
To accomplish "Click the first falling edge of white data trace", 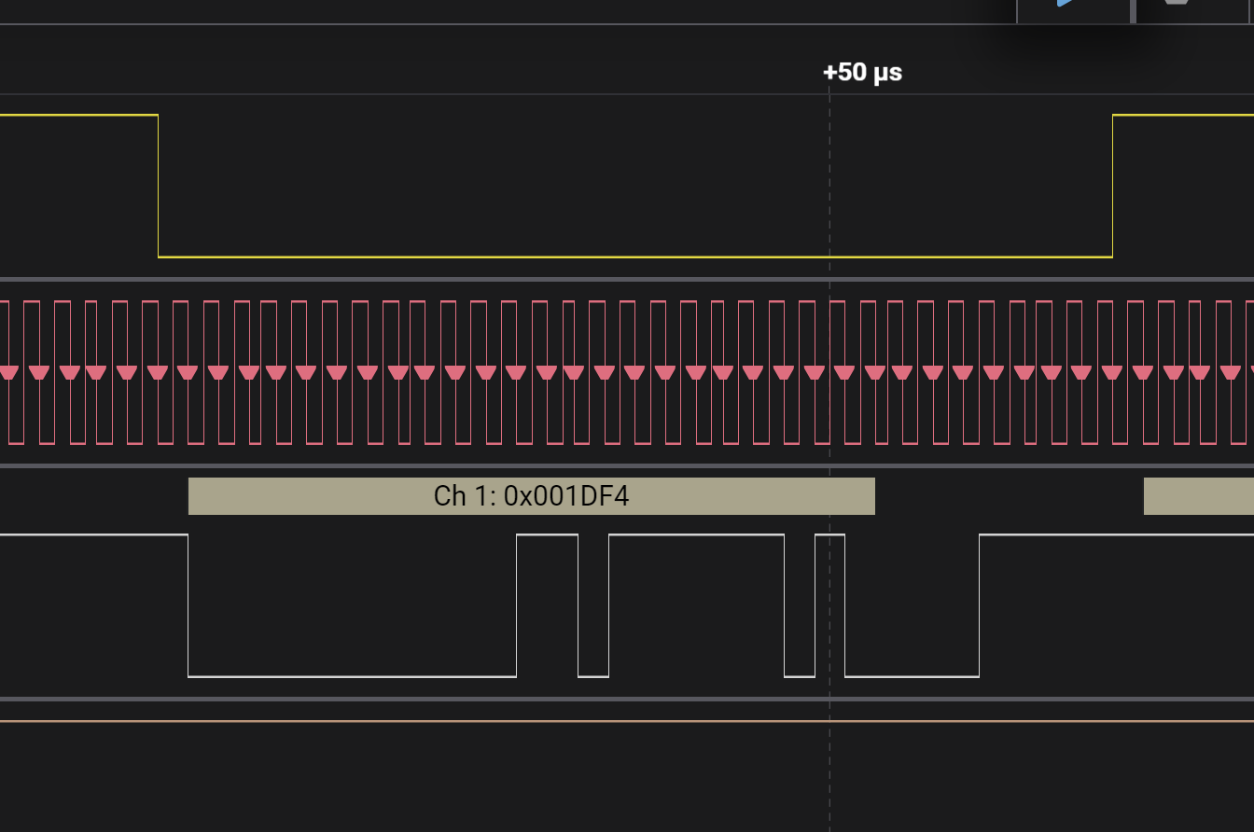I will coord(188,606).
